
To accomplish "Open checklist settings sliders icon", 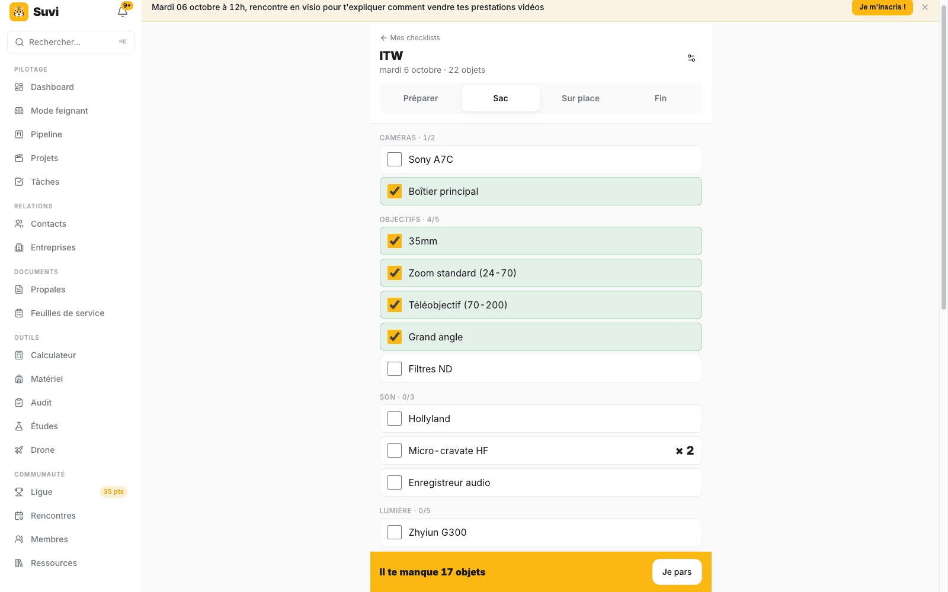I will click(x=691, y=58).
